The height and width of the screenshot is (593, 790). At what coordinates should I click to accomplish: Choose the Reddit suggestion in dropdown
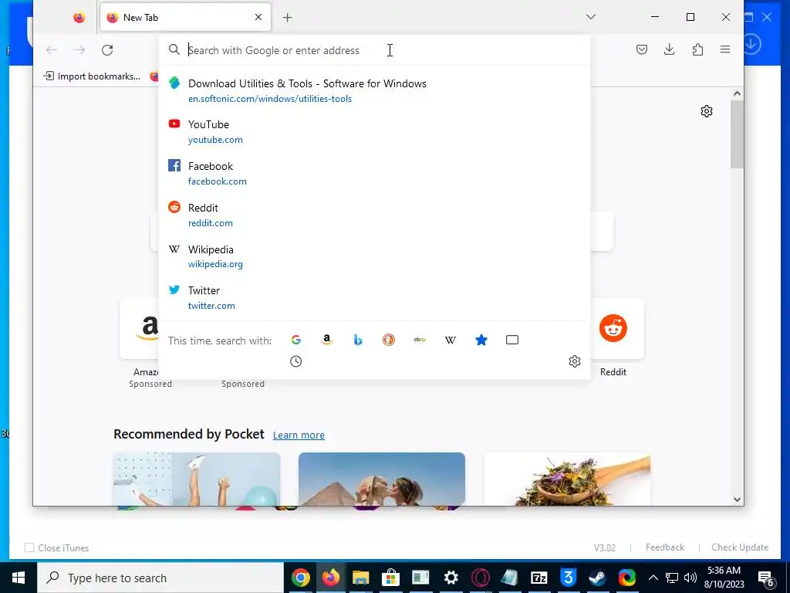pyautogui.click(x=374, y=215)
